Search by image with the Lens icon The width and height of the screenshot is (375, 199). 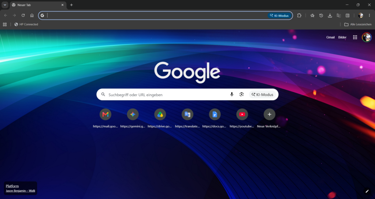(x=242, y=94)
